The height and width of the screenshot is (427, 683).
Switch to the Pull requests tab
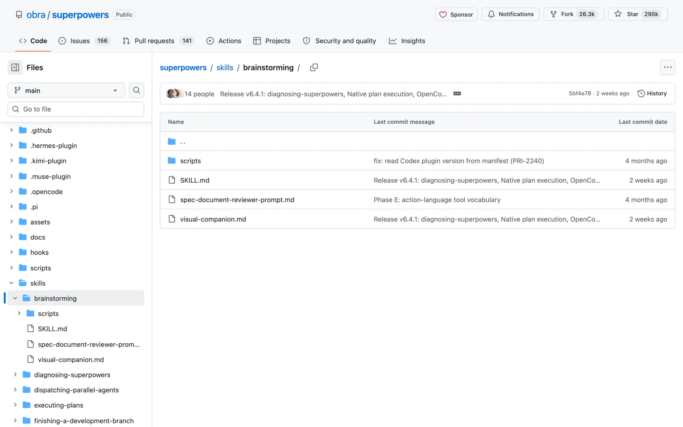pos(158,41)
